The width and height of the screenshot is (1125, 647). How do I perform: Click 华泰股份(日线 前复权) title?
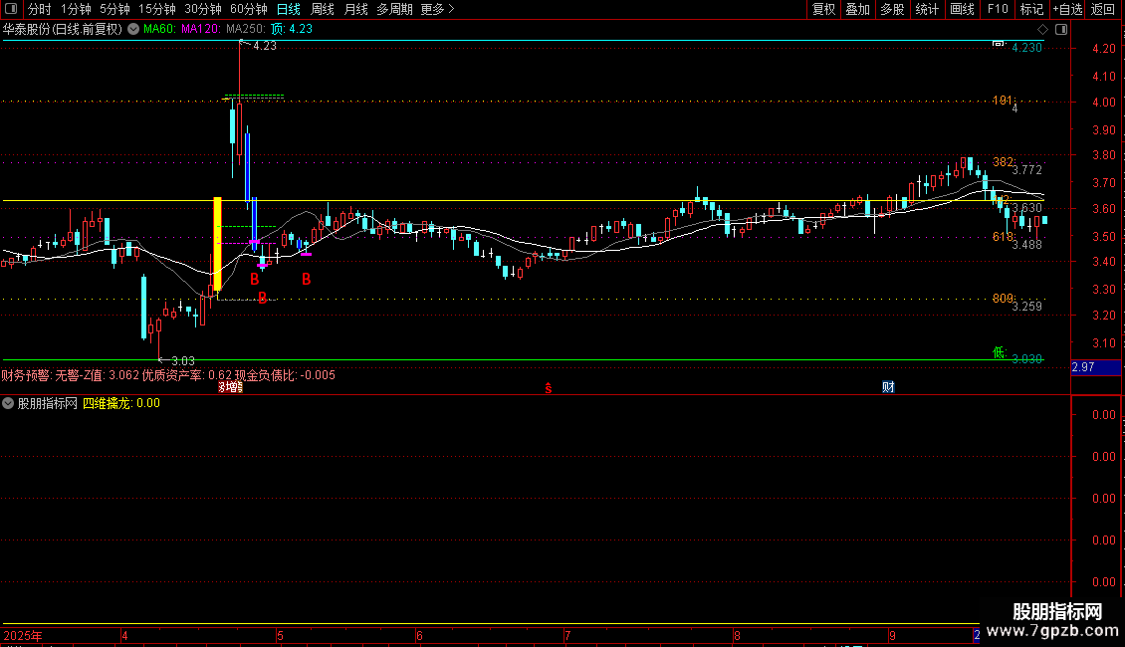63,29
